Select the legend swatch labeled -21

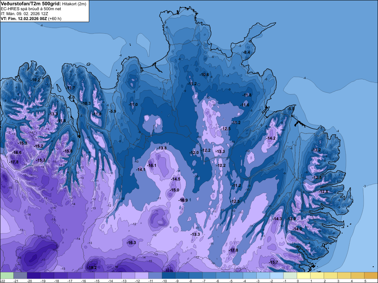pyautogui.click(x=20, y=275)
